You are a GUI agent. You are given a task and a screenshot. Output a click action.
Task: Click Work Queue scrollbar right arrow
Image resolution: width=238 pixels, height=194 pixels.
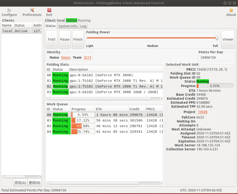[x=161, y=183]
